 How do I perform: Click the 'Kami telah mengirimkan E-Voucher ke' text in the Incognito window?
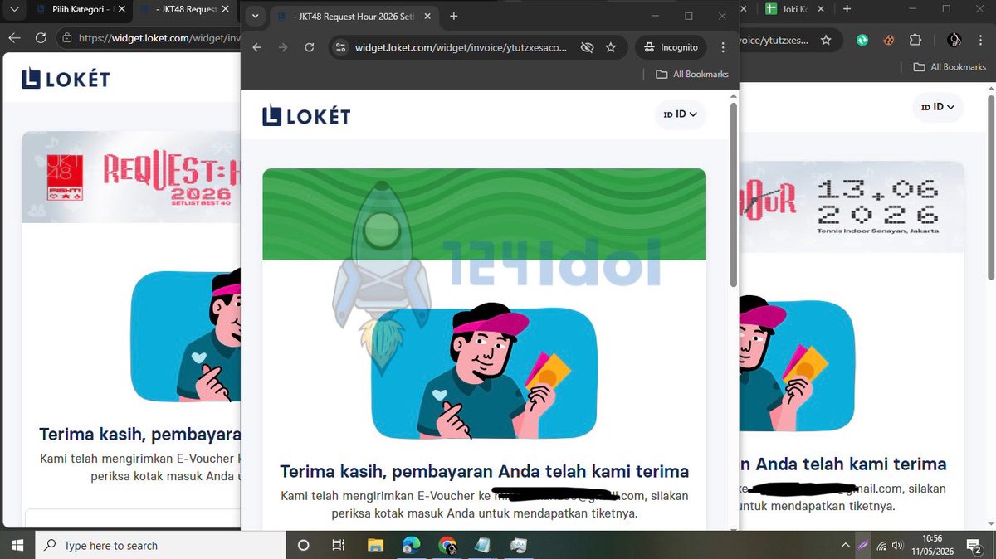(x=387, y=496)
